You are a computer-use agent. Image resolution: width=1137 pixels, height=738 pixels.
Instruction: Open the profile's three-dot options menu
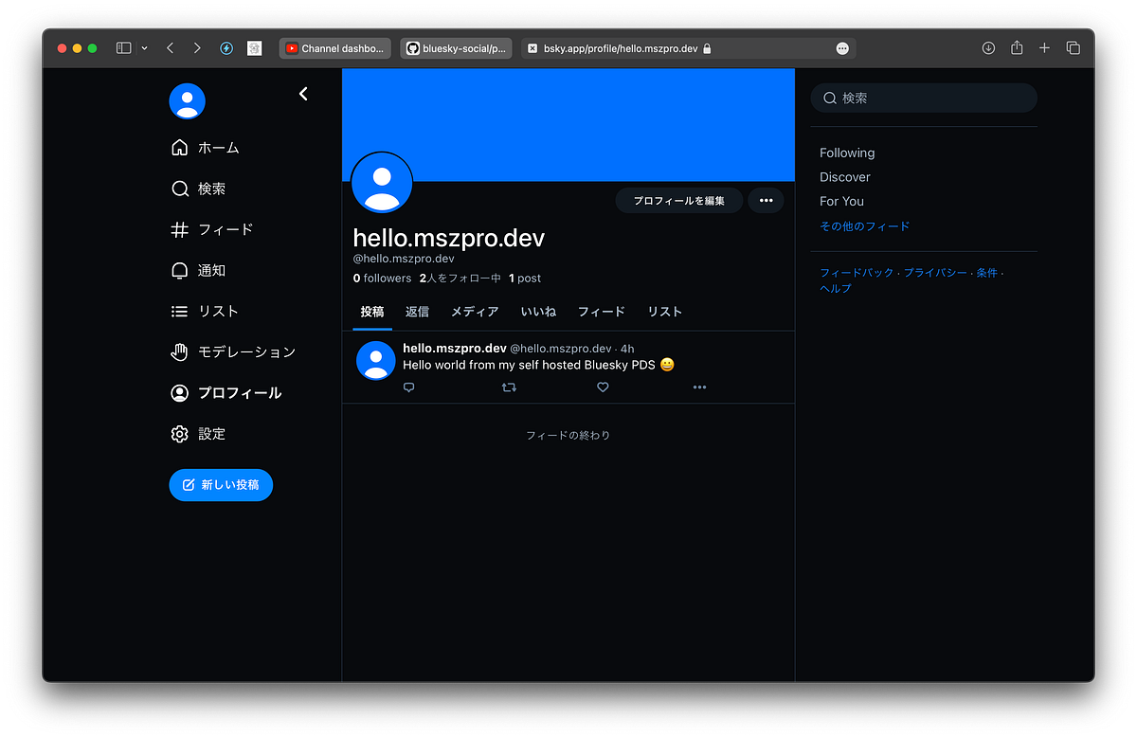(x=766, y=200)
